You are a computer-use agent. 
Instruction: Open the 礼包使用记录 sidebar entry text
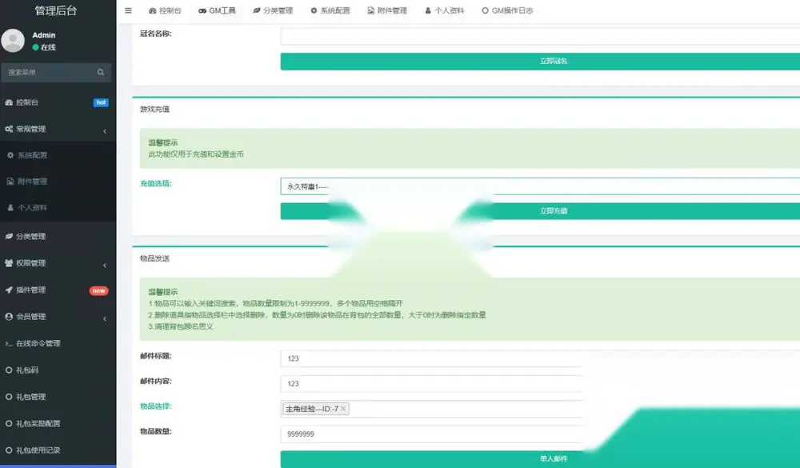coord(38,450)
